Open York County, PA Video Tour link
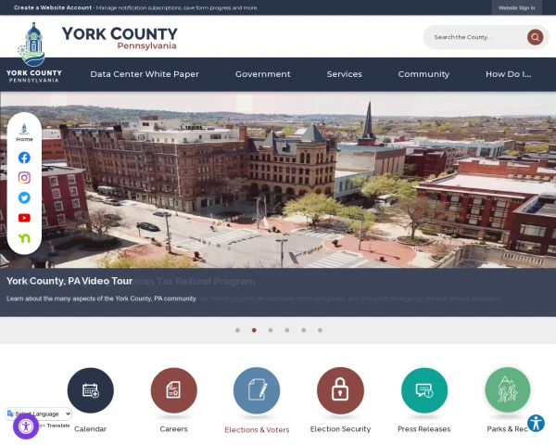The image size is (556, 445). coord(69,281)
